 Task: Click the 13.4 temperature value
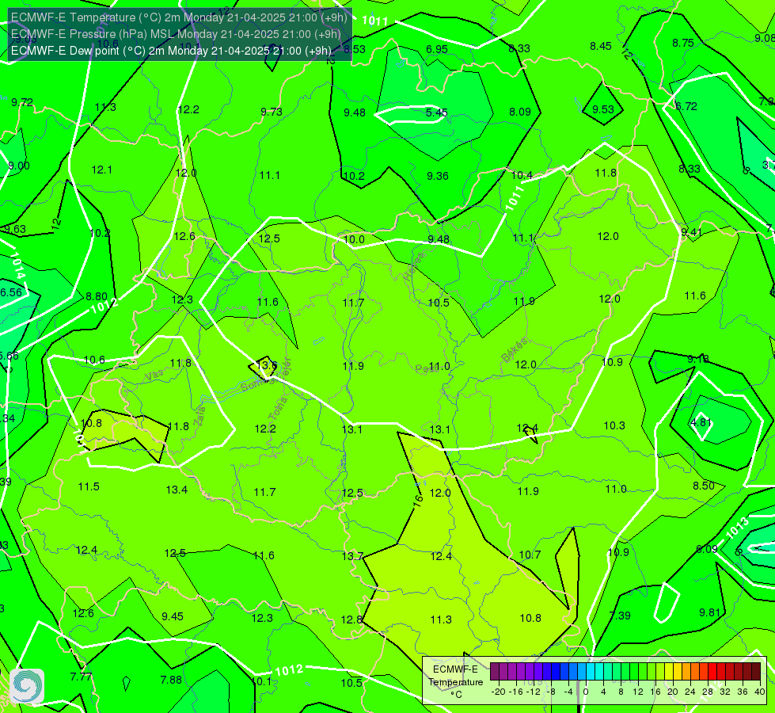point(177,490)
